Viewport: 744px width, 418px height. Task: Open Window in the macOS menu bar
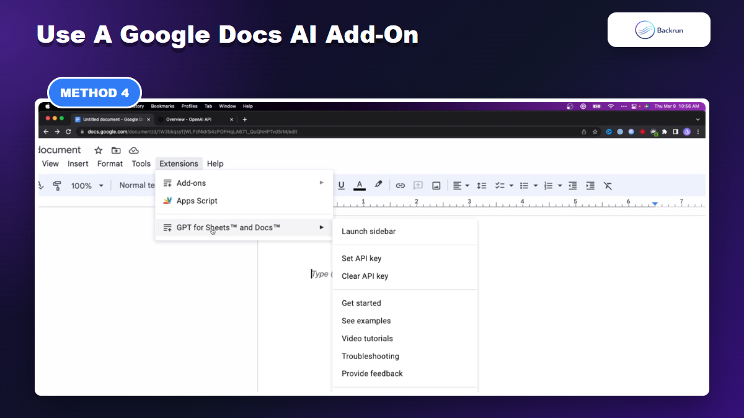pyautogui.click(x=228, y=106)
